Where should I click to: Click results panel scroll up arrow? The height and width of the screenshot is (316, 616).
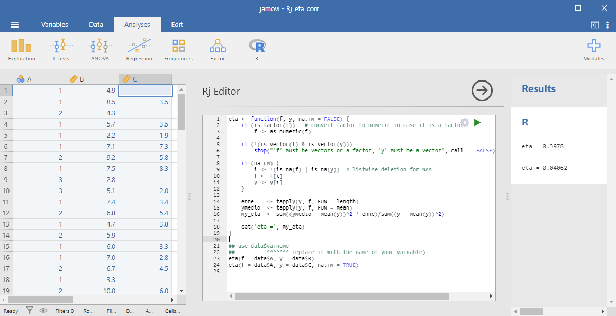point(612,79)
